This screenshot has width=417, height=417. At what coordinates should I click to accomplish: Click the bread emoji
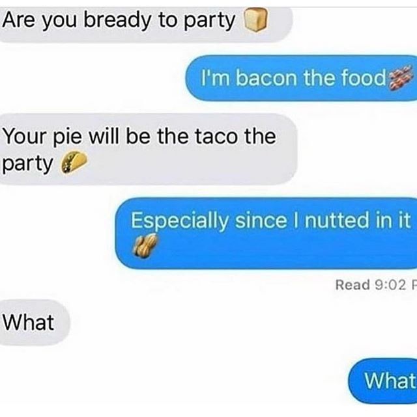[255, 20]
